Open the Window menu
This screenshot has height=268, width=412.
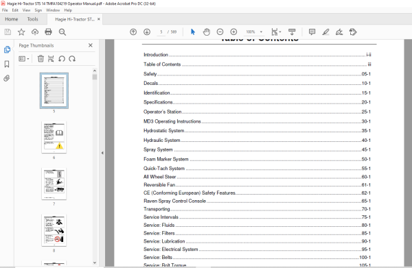[x=53, y=10]
